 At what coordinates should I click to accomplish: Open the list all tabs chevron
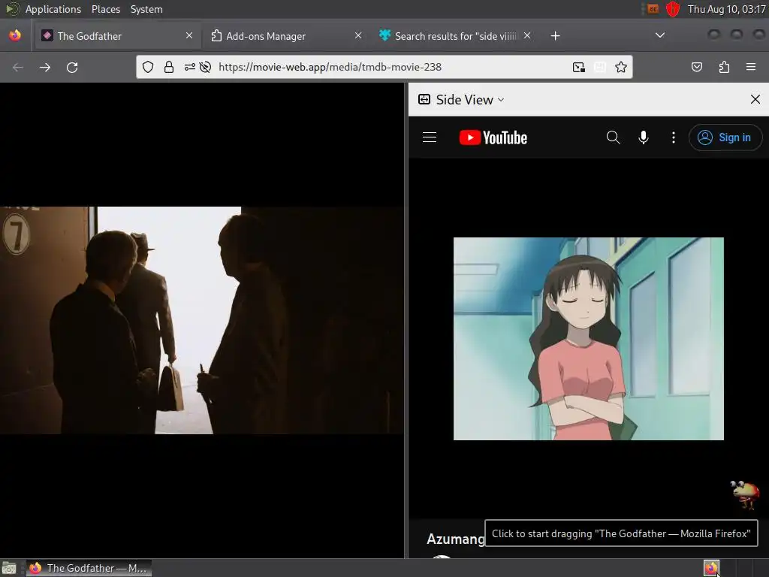pos(660,35)
